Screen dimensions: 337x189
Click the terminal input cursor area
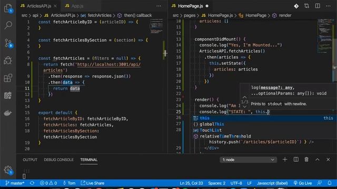pyautogui.click(x=24, y=176)
